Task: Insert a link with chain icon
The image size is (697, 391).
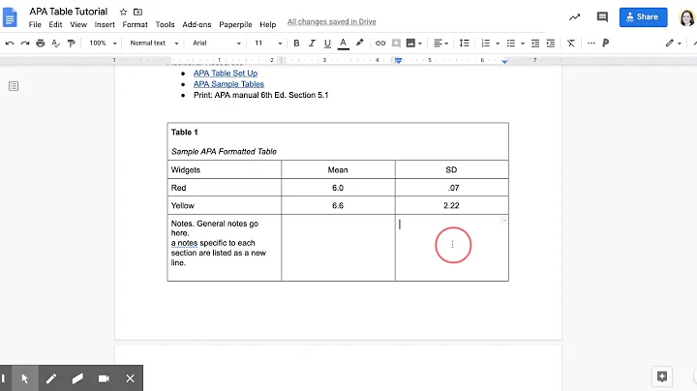Action: 380,44
